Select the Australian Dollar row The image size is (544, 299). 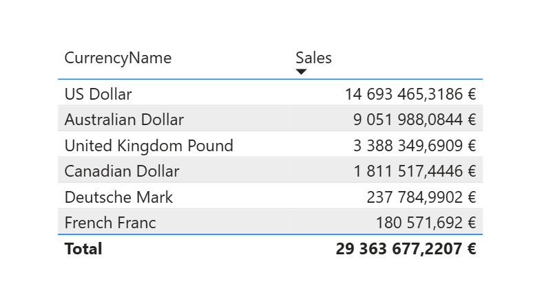(x=124, y=120)
